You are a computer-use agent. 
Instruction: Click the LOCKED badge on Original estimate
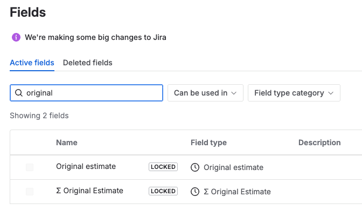tap(163, 167)
